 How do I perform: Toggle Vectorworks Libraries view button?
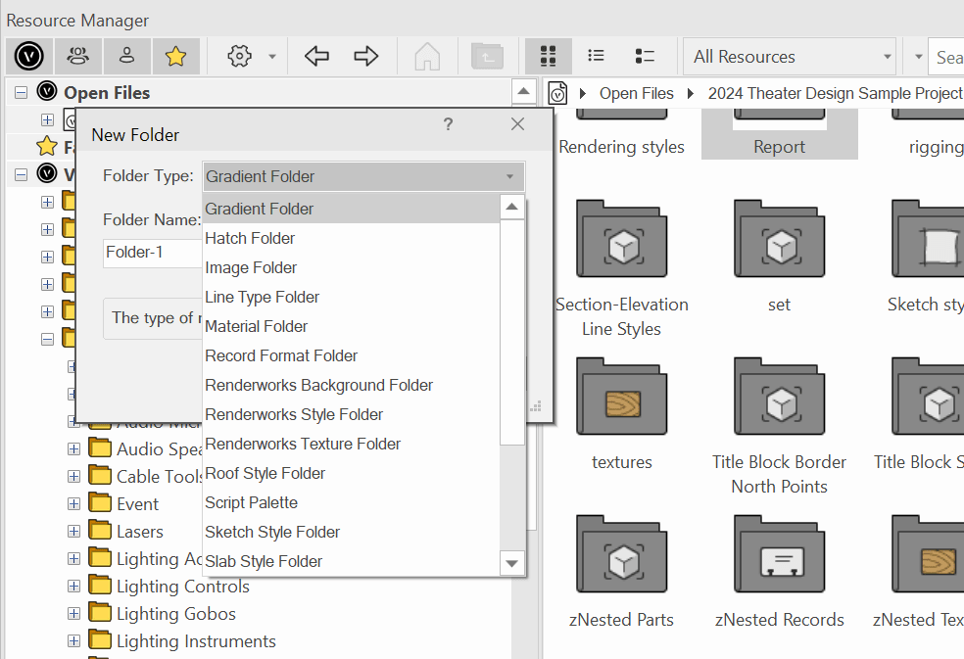pyautogui.click(x=28, y=56)
